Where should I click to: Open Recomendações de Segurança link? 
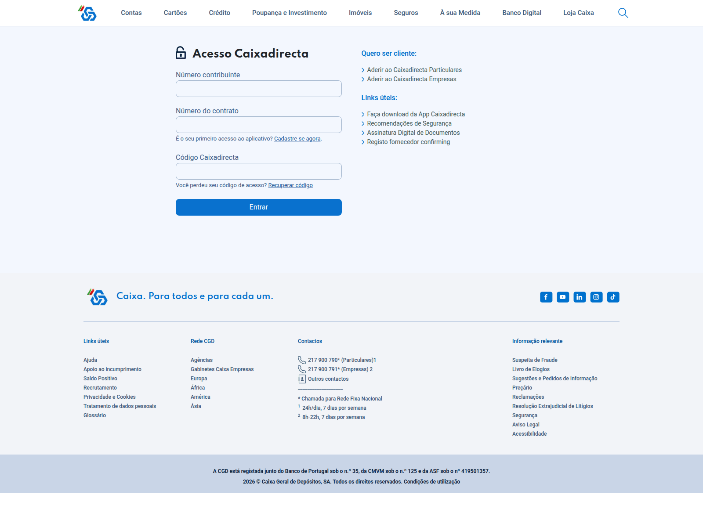[409, 123]
